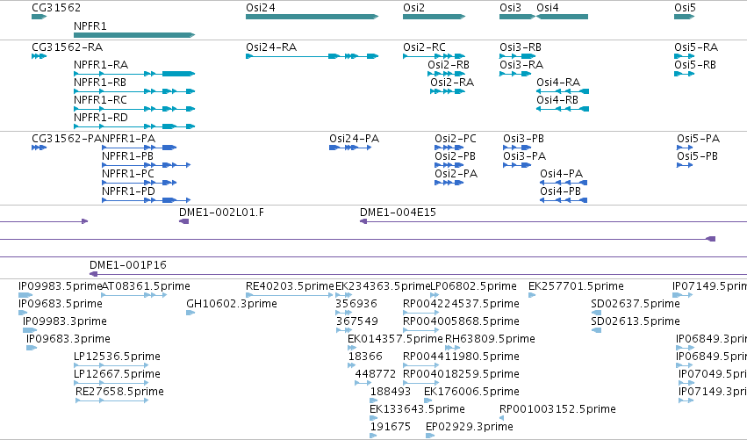This screenshot has width=747, height=440.
Task: Click EST IP09683.5prime
Action: (x=23, y=313)
